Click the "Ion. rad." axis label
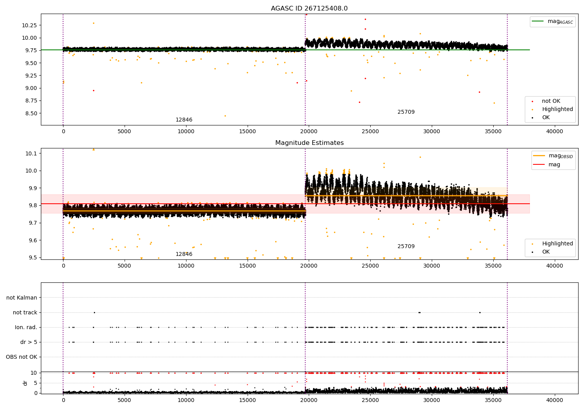This screenshot has height=409, width=584. (x=26, y=327)
